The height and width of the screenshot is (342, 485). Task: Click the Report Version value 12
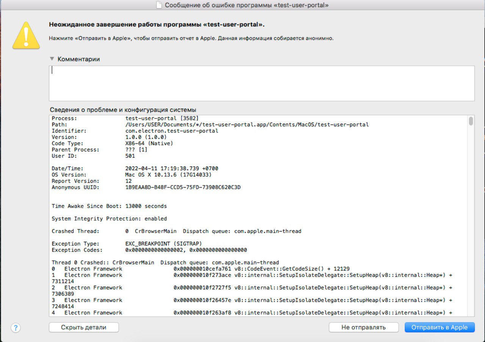click(x=128, y=181)
